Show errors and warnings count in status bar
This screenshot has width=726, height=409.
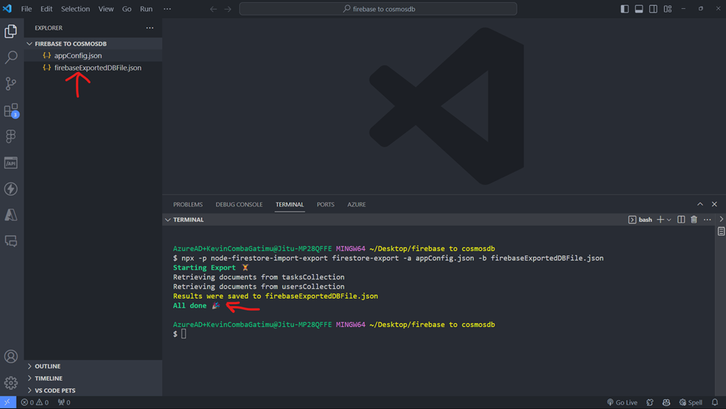(x=35, y=402)
